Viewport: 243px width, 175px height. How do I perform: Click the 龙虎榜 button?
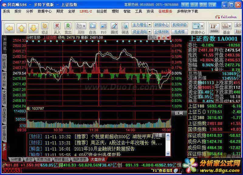click(x=180, y=32)
